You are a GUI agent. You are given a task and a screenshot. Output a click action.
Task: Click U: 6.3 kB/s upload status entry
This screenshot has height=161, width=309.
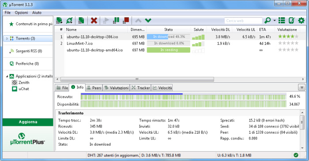234,155
